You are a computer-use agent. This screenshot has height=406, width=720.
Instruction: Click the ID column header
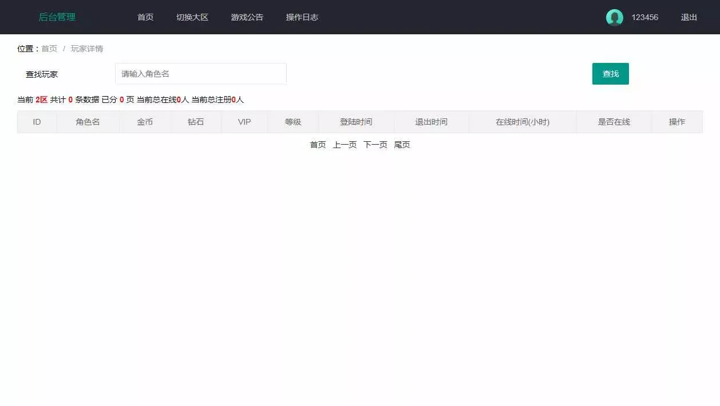click(37, 122)
